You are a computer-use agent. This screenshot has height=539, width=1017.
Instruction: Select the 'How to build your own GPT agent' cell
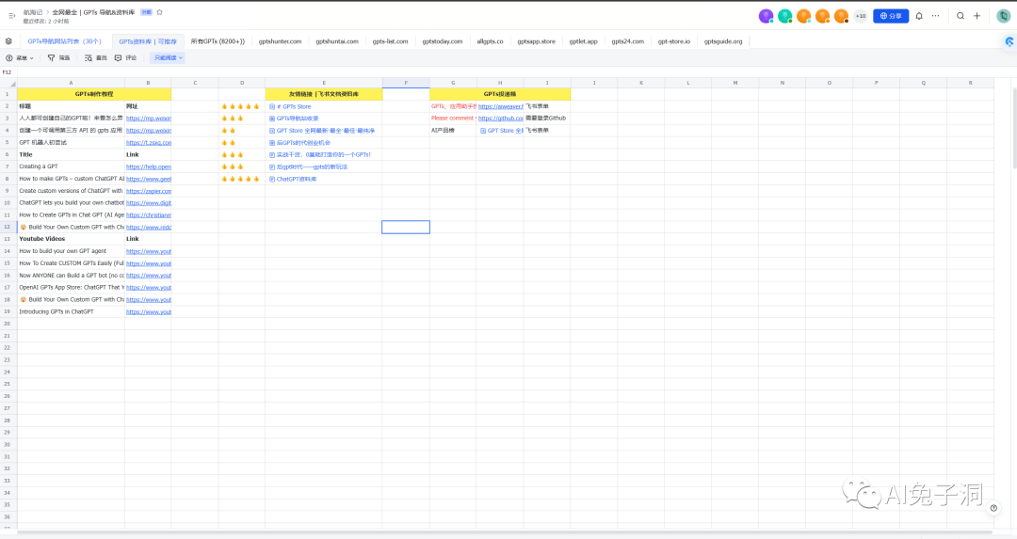click(71, 251)
